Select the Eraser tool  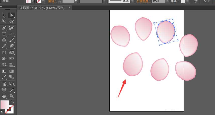(12, 46)
